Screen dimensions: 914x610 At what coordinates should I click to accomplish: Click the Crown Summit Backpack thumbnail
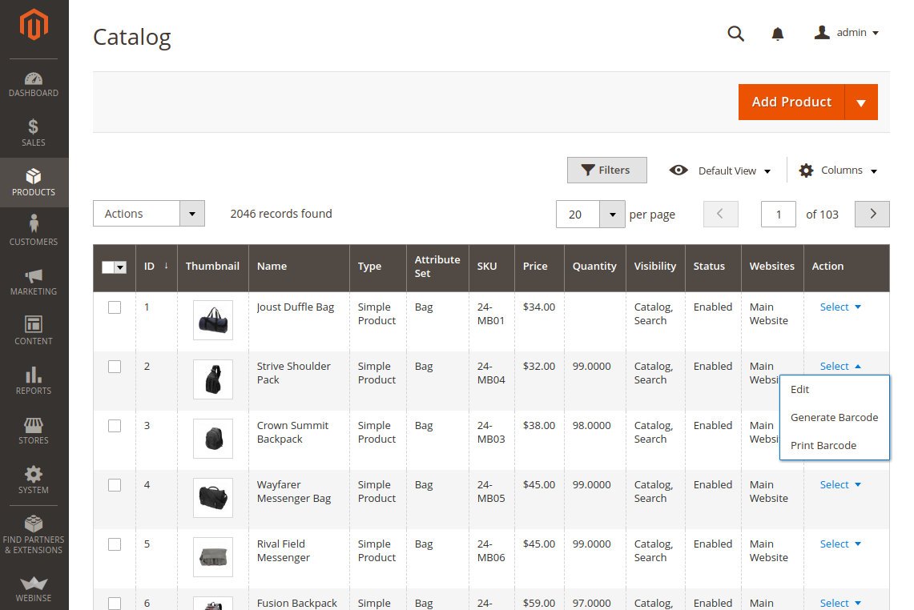point(213,439)
